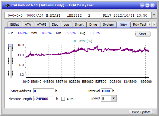Select the Measure Length input field
Screen dimensions: 159x116
point(44,99)
